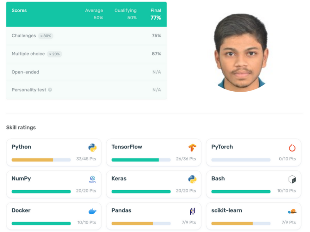The width and height of the screenshot is (310, 232).
Task: Select the scikit-learn card title
Action: pyautogui.click(x=227, y=210)
